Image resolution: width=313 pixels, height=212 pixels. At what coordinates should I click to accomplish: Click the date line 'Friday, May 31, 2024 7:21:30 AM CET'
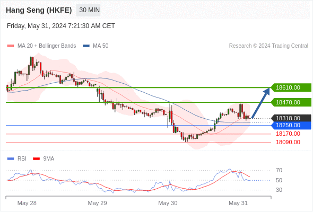click(61, 26)
